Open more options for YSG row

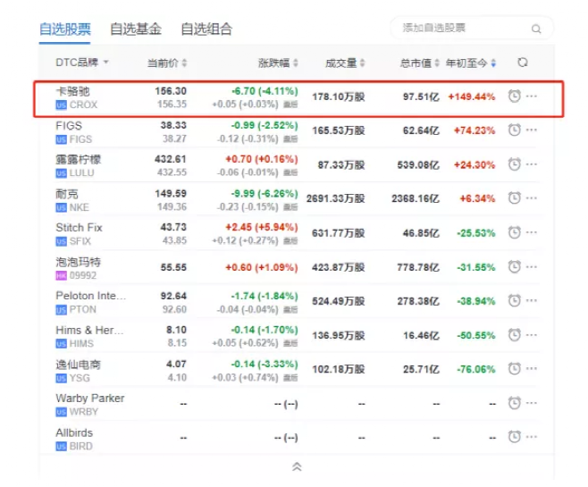(531, 369)
